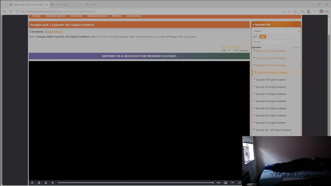
Task: Navigate to Movies section
Action: (x=117, y=16)
